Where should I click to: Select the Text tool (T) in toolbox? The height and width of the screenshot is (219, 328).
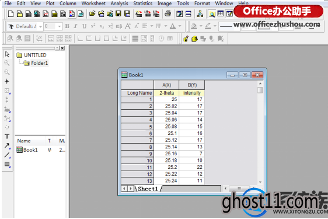pyautogui.click(x=7, y=137)
